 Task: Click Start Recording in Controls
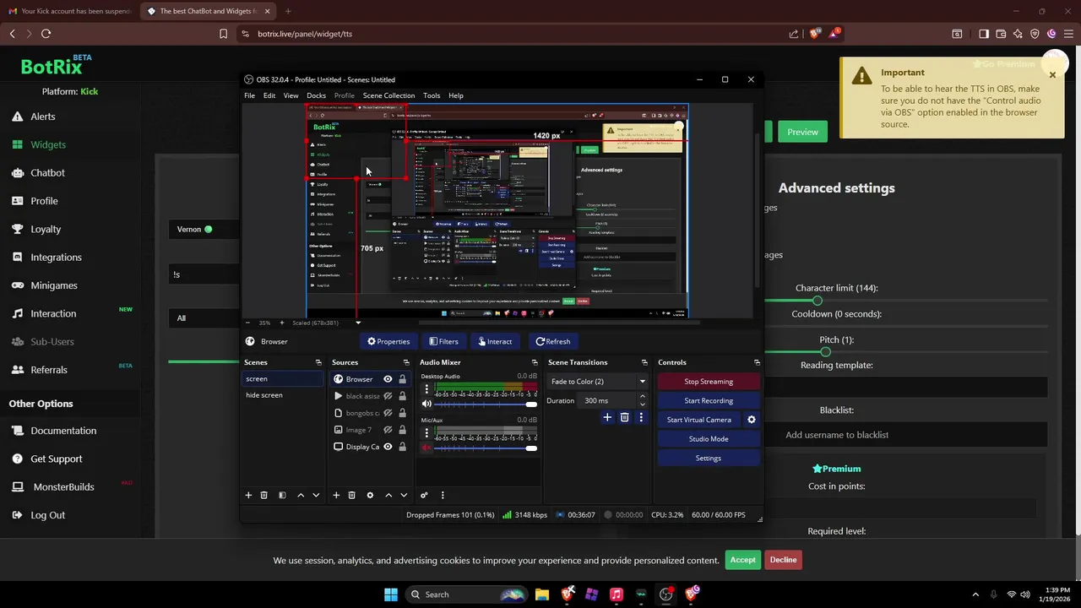click(709, 401)
